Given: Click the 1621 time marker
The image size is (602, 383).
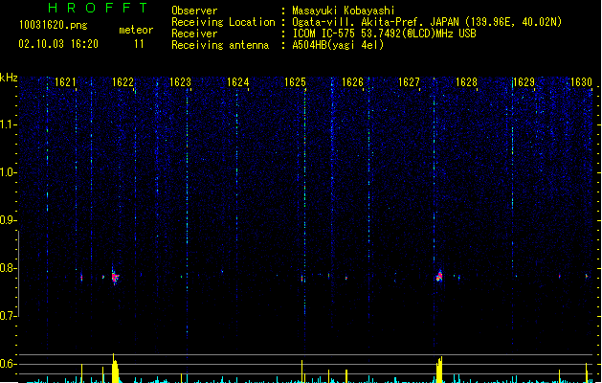Looking at the screenshot, I should 65,82.
